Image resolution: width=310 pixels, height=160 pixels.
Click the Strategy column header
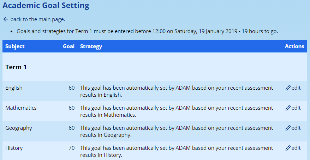tap(91, 46)
